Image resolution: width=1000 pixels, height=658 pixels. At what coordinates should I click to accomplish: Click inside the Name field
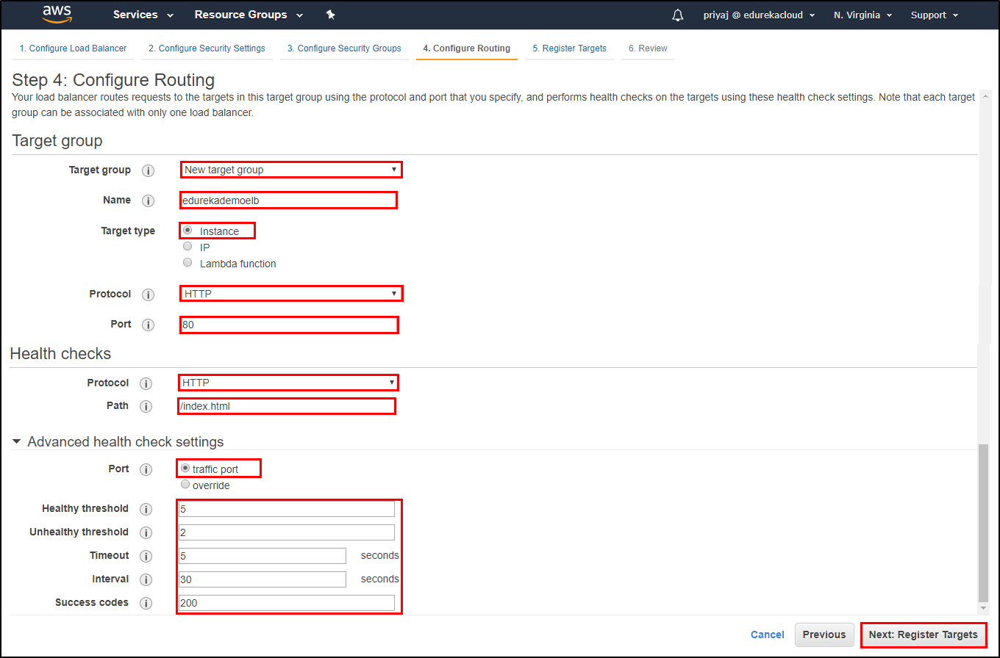pos(287,200)
